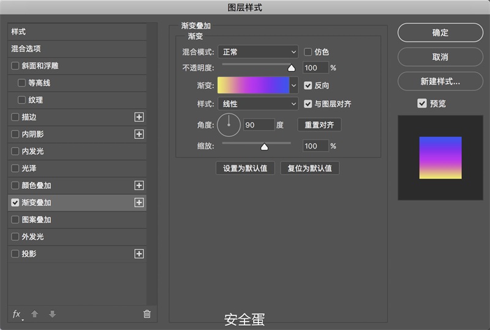Click the angle dial control
This screenshot has width=490, height=330.
(228, 125)
